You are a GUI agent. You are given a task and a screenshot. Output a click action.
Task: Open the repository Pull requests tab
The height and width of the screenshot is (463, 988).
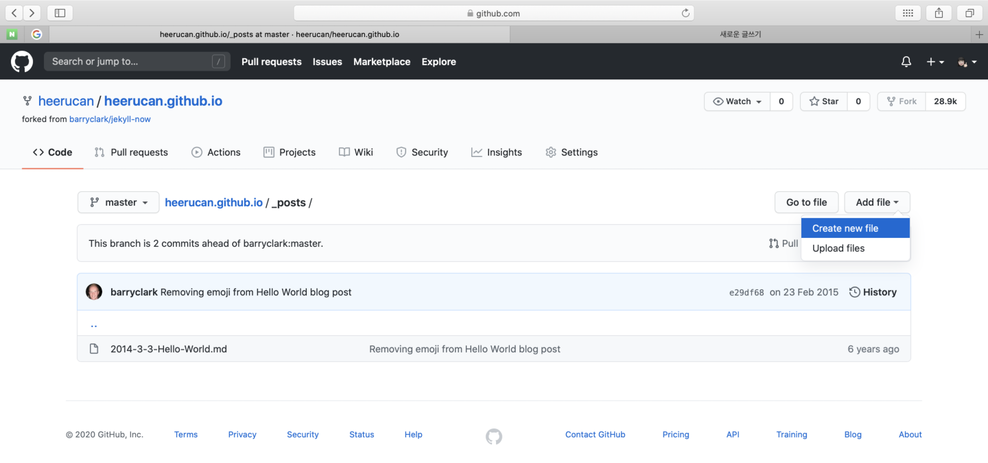coord(131,153)
